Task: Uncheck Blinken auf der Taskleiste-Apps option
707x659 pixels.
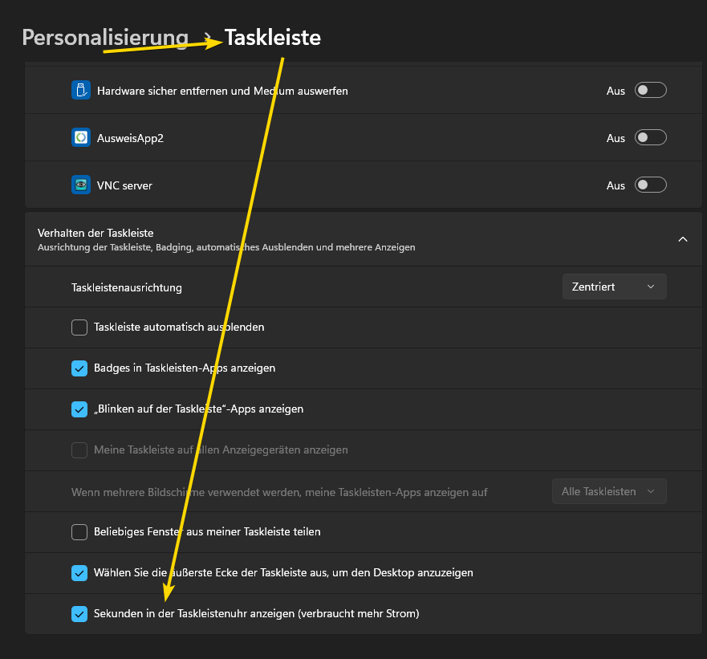Action: point(79,409)
